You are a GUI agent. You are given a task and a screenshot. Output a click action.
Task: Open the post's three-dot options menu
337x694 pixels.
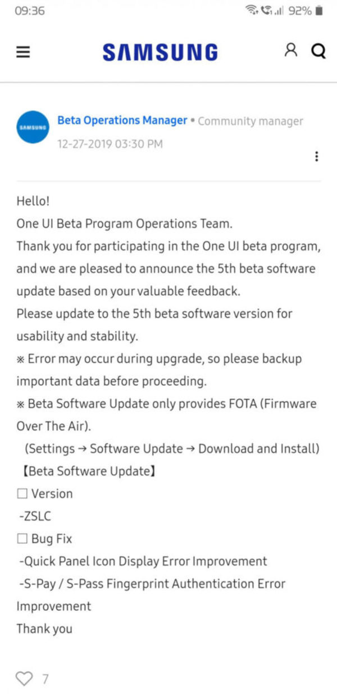click(317, 156)
